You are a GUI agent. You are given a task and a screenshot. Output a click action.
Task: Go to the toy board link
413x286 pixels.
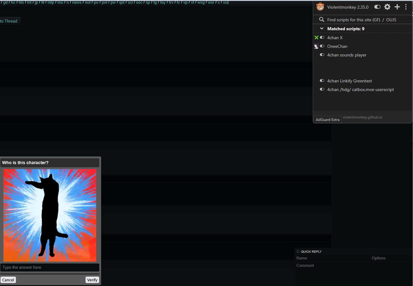pos(163,2)
